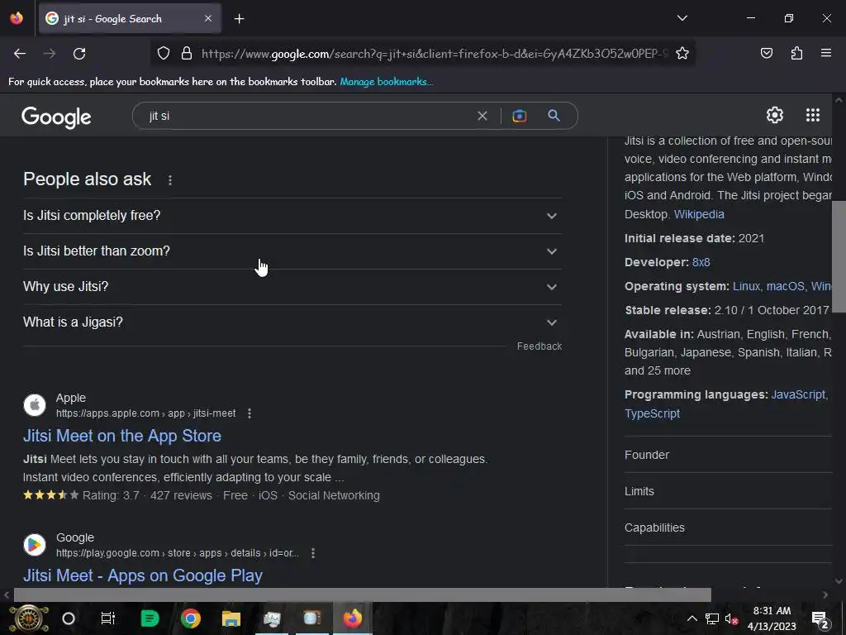This screenshot has height=635, width=846.
Task: Reload the page with the refresh icon
Action: tap(79, 54)
